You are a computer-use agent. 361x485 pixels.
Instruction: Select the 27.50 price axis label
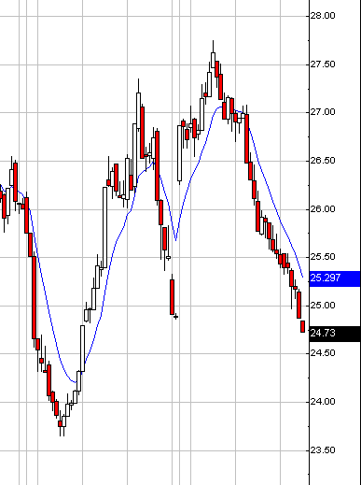[x=323, y=64]
